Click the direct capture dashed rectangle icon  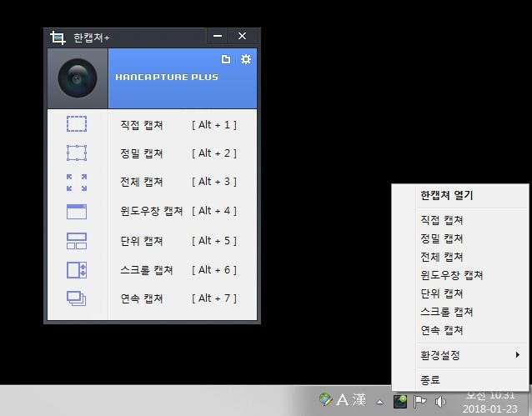pyautogui.click(x=77, y=124)
